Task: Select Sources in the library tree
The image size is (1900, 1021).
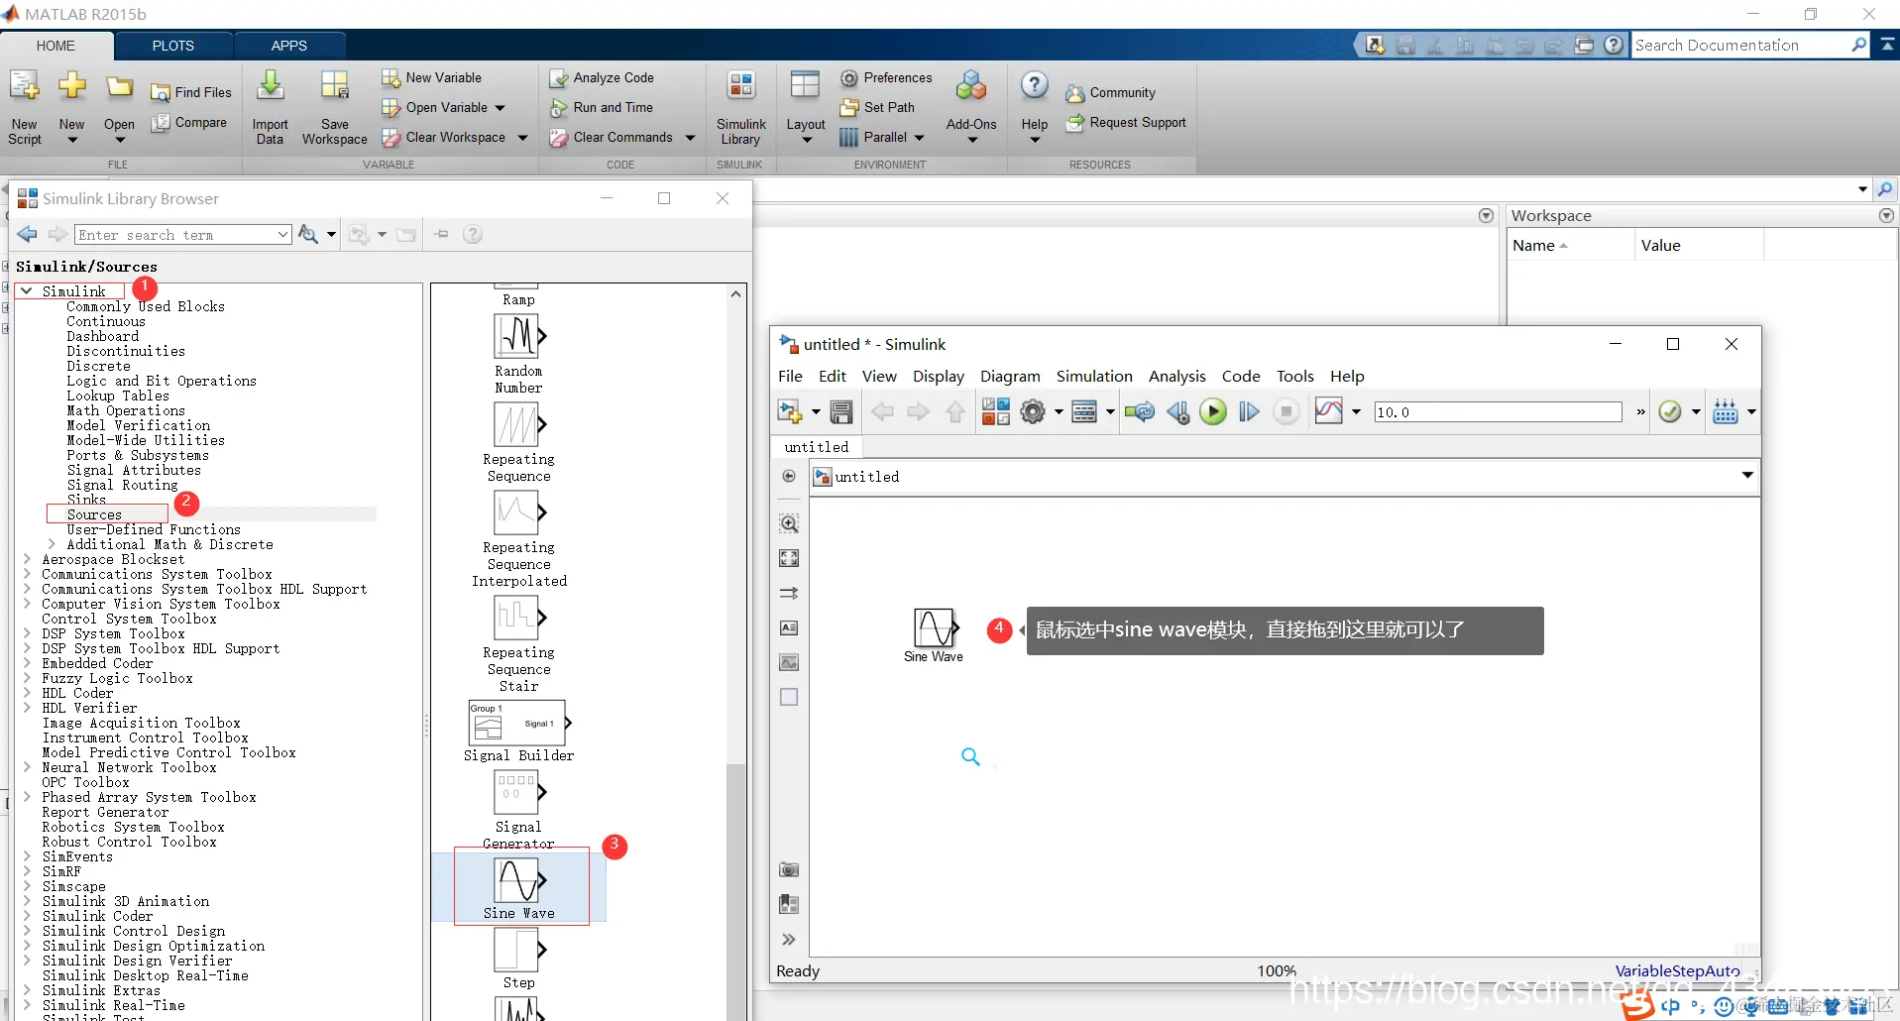Action: coord(94,514)
